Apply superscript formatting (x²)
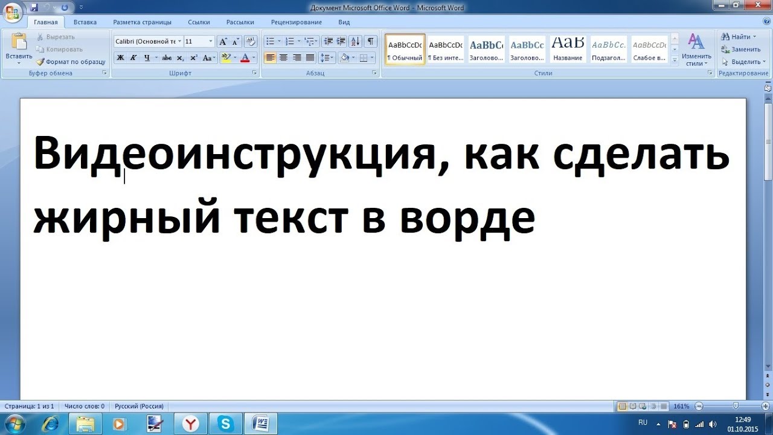Viewport: 773px width, 435px height. (x=193, y=58)
